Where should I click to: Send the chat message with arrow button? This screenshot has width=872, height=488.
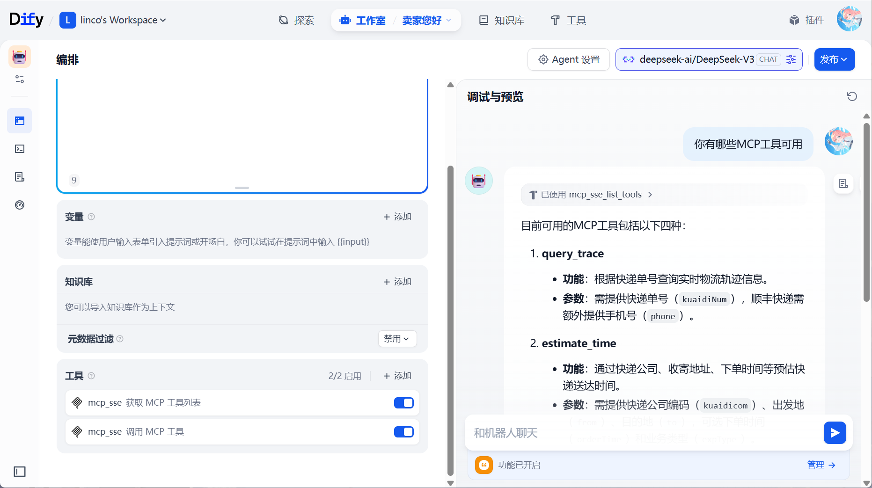(835, 433)
